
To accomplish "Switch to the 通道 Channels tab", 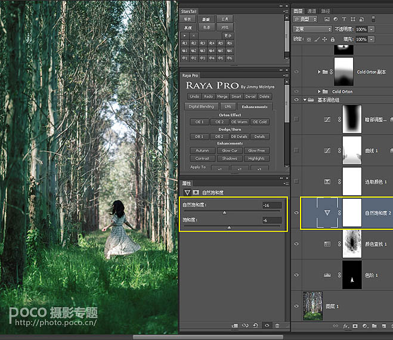I will click(311, 11).
